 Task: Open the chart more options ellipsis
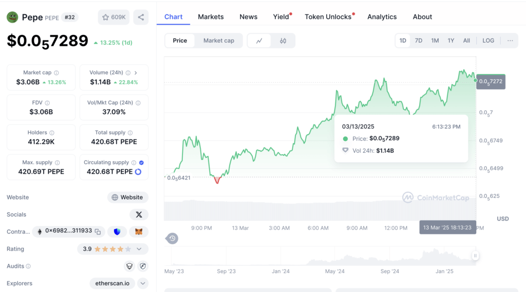pos(510,41)
